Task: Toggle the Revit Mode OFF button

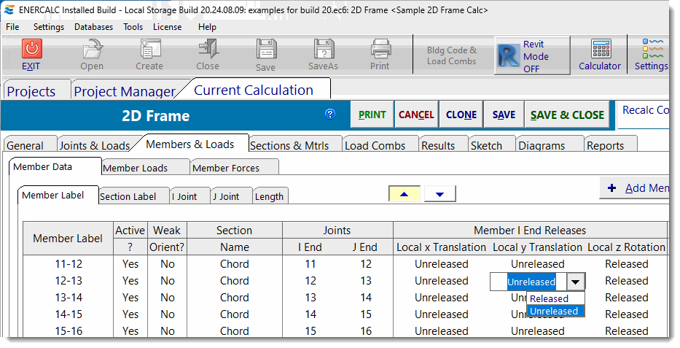Action: (x=532, y=56)
